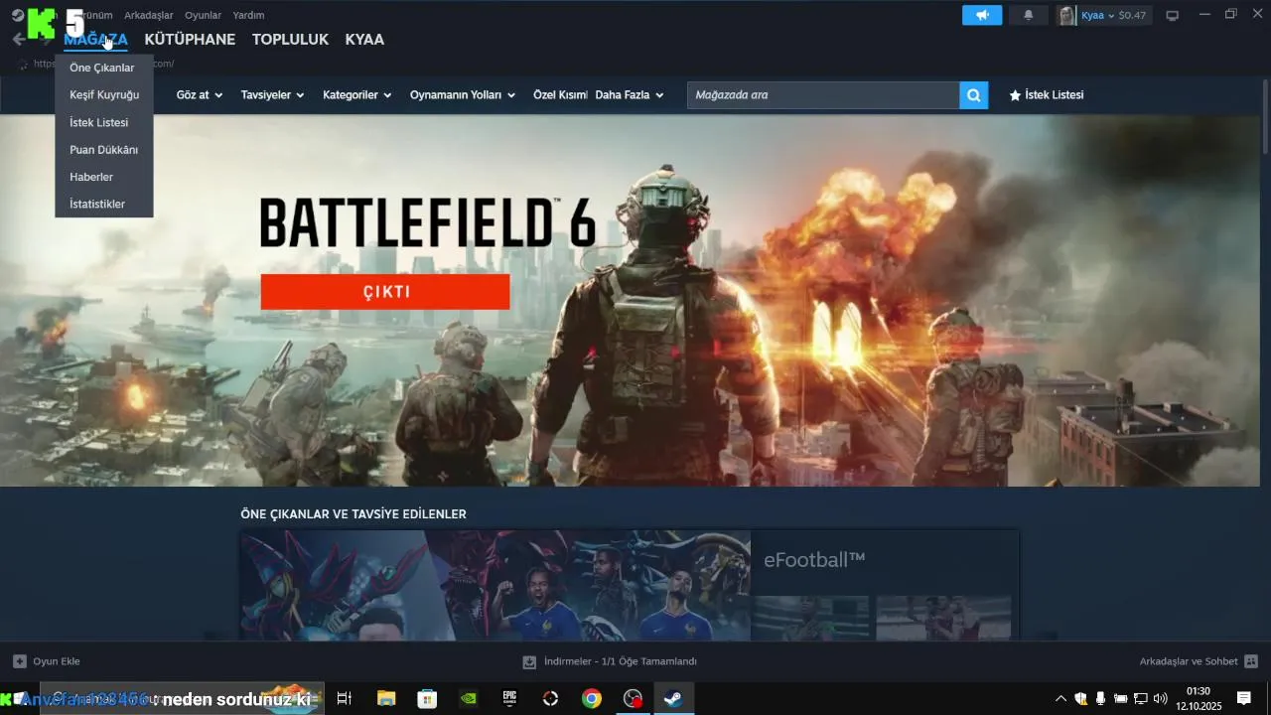Open the Windows notification center
The image size is (1271, 715).
[x=1243, y=699]
